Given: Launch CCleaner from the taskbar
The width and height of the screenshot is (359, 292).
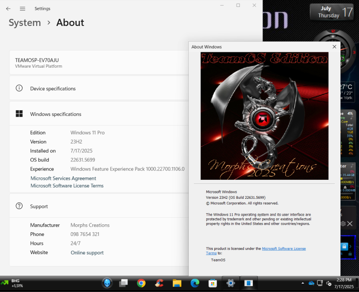Looking at the screenshot, I should pyautogui.click(x=159, y=283).
